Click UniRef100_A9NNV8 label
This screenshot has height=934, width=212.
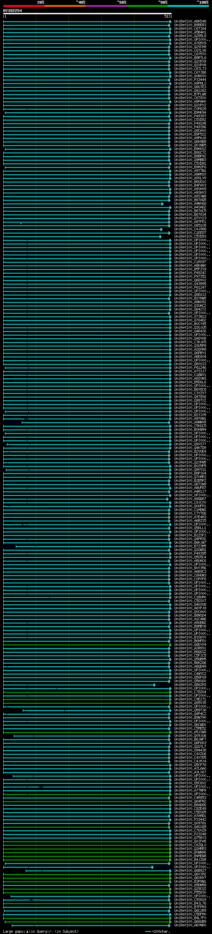tap(190, 422)
